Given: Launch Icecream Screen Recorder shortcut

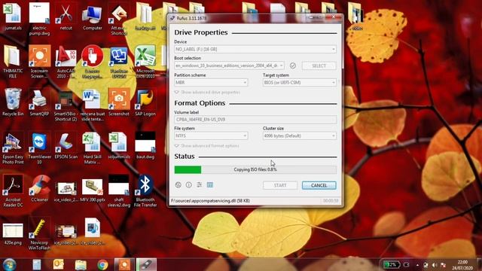Looking at the screenshot, I should (39, 62).
